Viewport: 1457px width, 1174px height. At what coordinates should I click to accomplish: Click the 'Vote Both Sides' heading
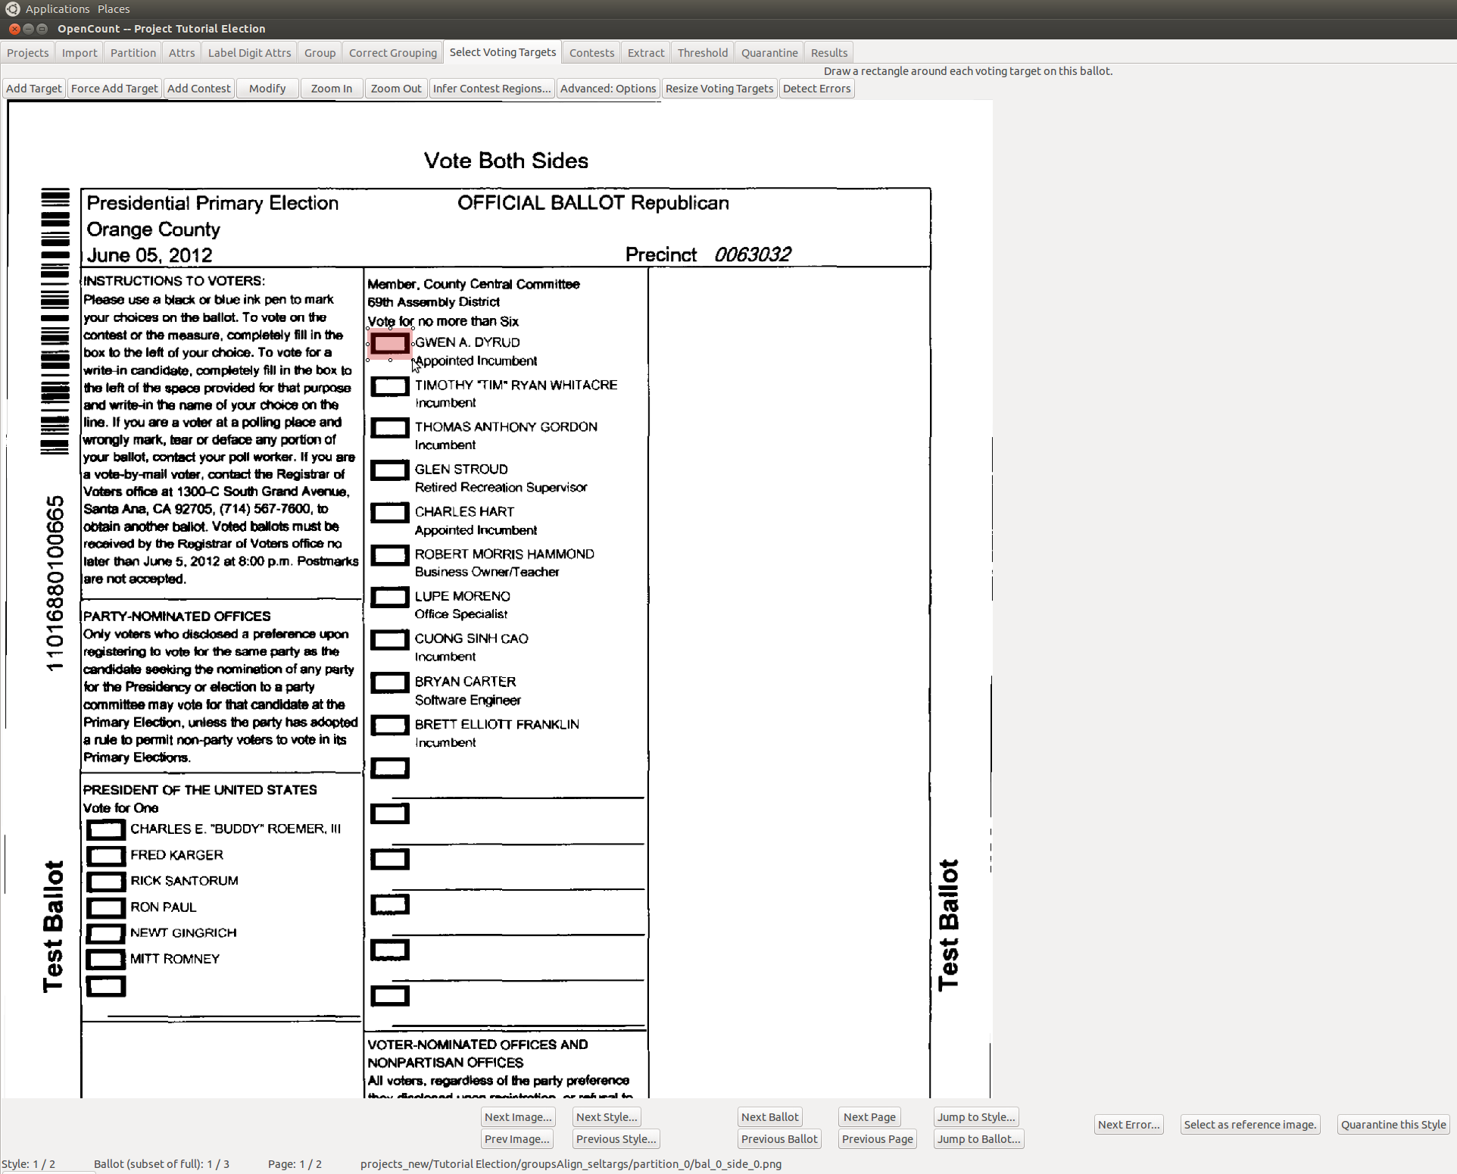(x=506, y=161)
